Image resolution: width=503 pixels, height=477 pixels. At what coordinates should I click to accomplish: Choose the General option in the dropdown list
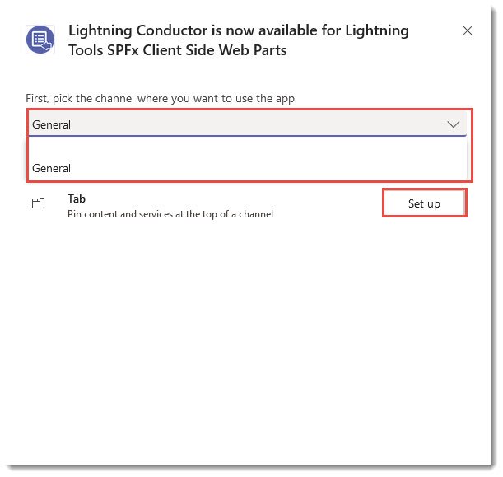(52, 168)
